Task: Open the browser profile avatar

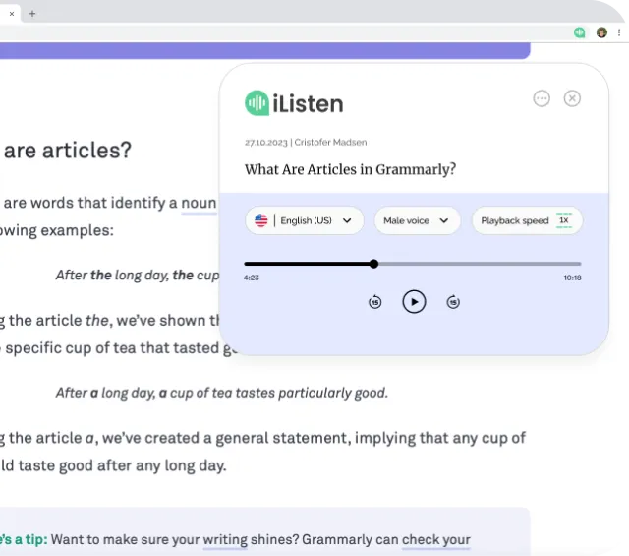Action: pos(601,32)
